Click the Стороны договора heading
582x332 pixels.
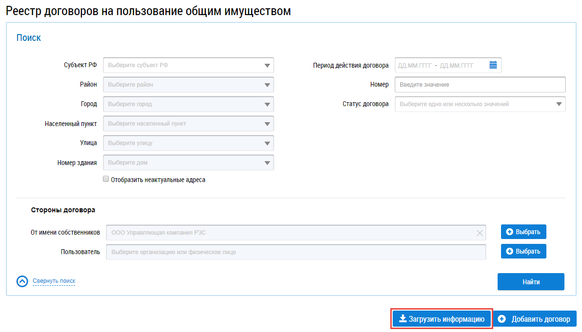(63, 210)
